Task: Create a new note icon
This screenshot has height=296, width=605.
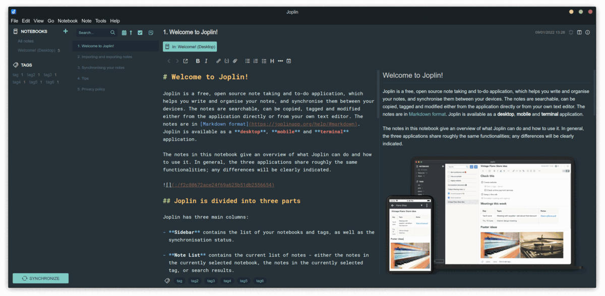Action: (151, 33)
